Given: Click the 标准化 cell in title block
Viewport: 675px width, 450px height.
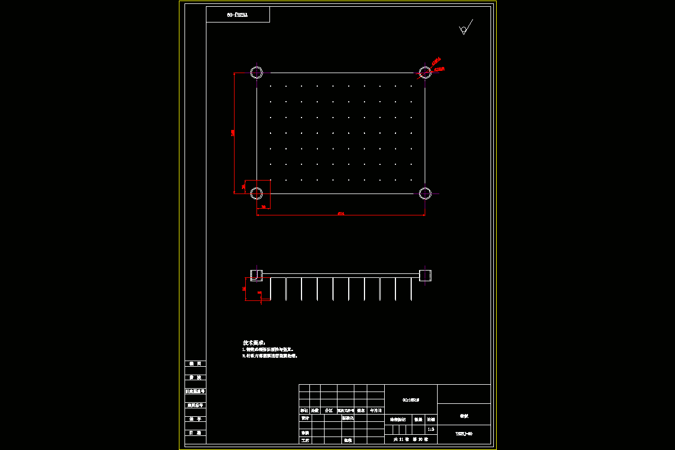Looking at the screenshot, I should tap(347, 418).
